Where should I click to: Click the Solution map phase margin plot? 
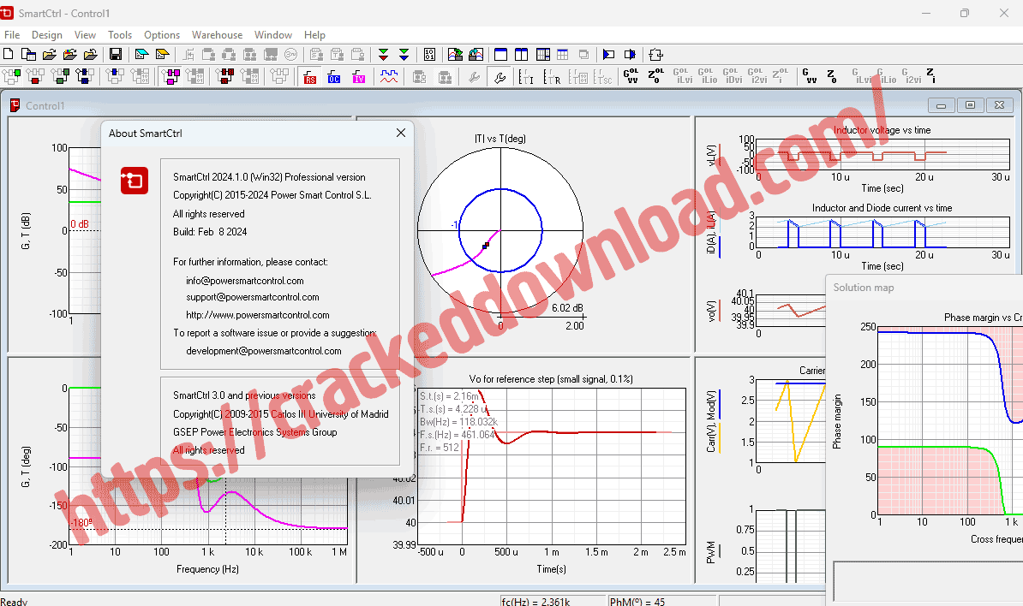click(950, 421)
